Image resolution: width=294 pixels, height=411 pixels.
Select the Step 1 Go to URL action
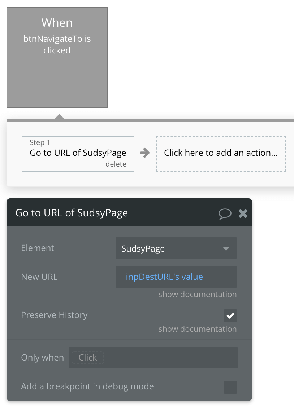click(78, 153)
